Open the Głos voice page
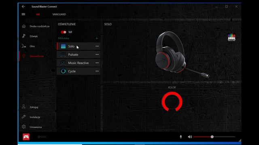This screenshot has height=145, width=259. point(32,46)
